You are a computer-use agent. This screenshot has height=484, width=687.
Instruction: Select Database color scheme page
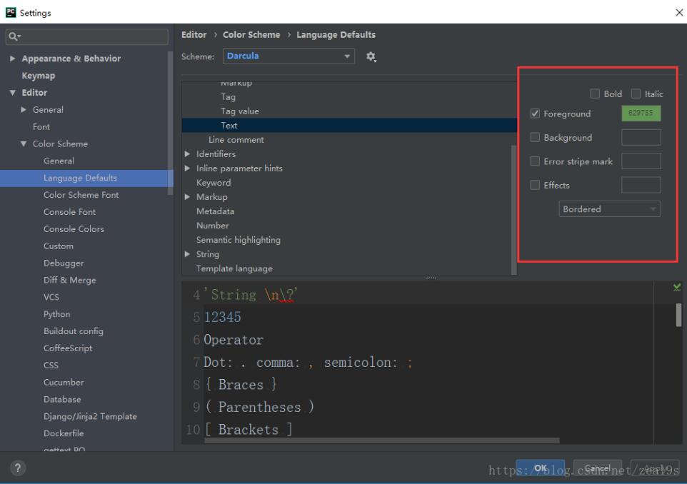[62, 400]
